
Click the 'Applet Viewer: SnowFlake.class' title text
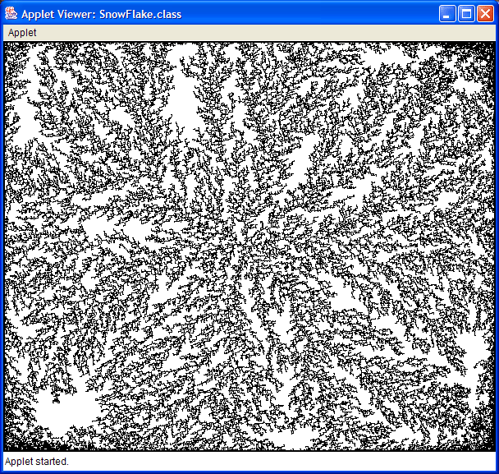click(101, 14)
